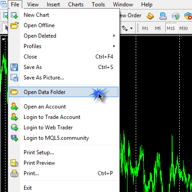Click the signals antenna icon in toolbar
This screenshot has width=192, height=192.
[x=176, y=16]
